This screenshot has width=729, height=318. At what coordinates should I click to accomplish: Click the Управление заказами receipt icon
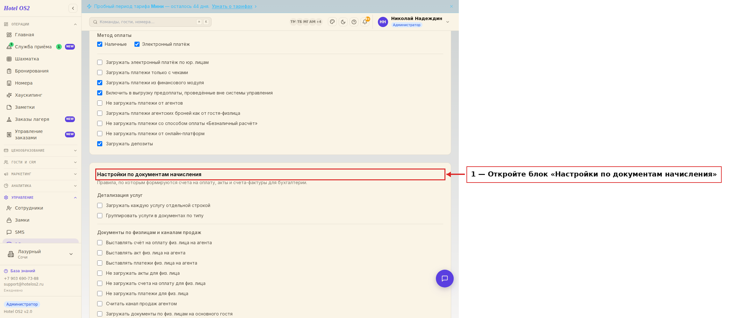[9, 135]
